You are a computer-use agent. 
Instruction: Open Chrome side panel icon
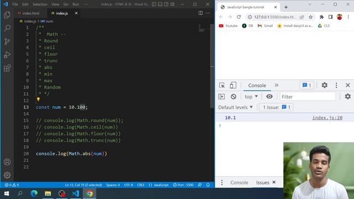click(330, 17)
